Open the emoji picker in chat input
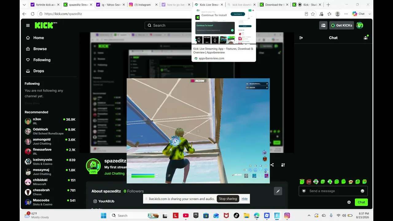This screenshot has width=393, height=221. (x=362, y=191)
